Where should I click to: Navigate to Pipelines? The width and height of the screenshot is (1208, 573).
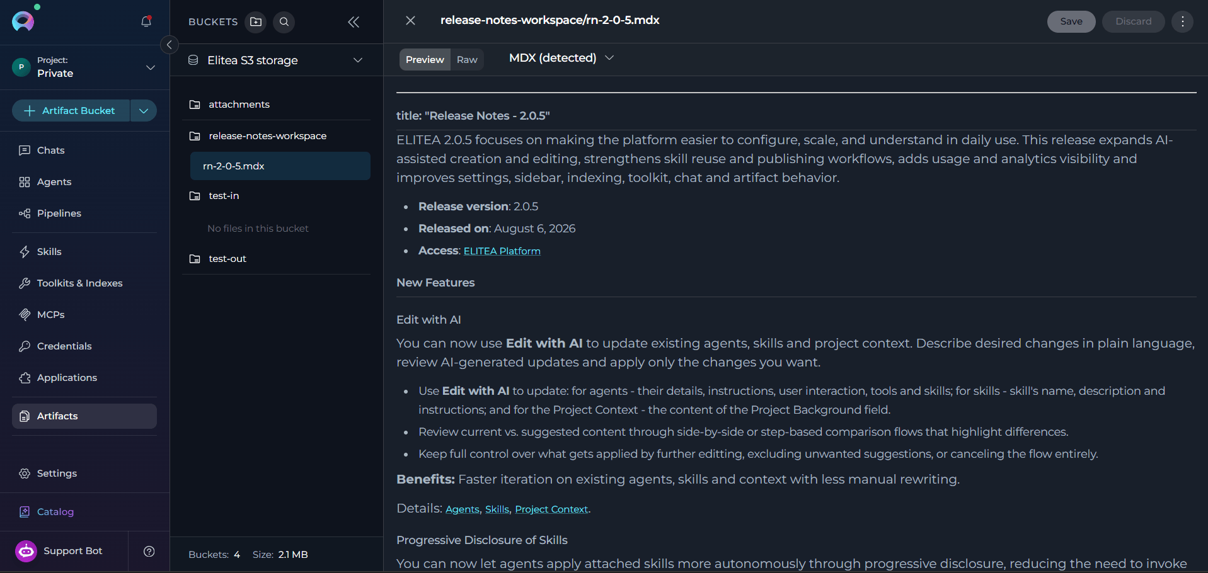tap(84, 213)
